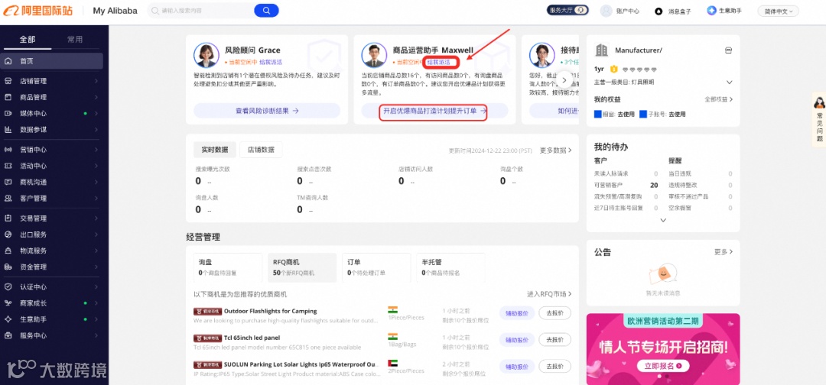Click the blue search magnifier button
826x385 pixels.
click(x=266, y=11)
